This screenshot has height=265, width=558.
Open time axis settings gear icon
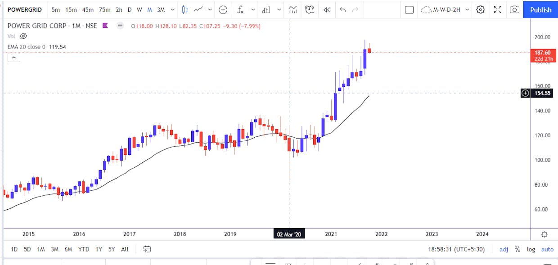[x=544, y=234]
